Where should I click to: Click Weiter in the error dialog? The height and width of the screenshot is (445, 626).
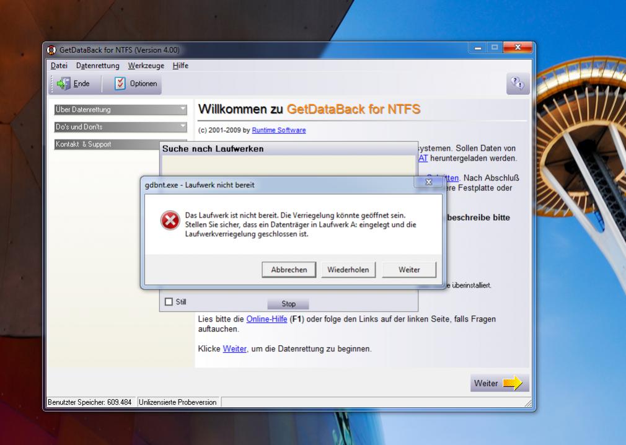tap(409, 270)
